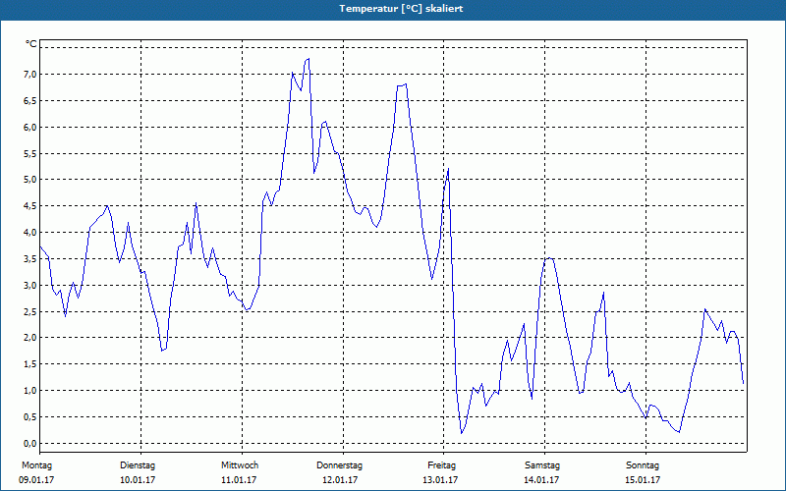Click the date 14.01.17
Image resolution: width=786 pixels, height=491 pixels.
pos(541,480)
